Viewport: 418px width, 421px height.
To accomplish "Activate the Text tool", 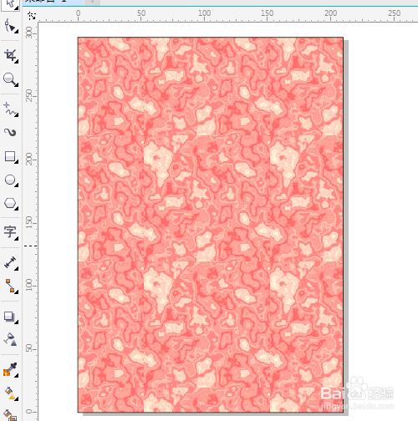I will click(10, 232).
